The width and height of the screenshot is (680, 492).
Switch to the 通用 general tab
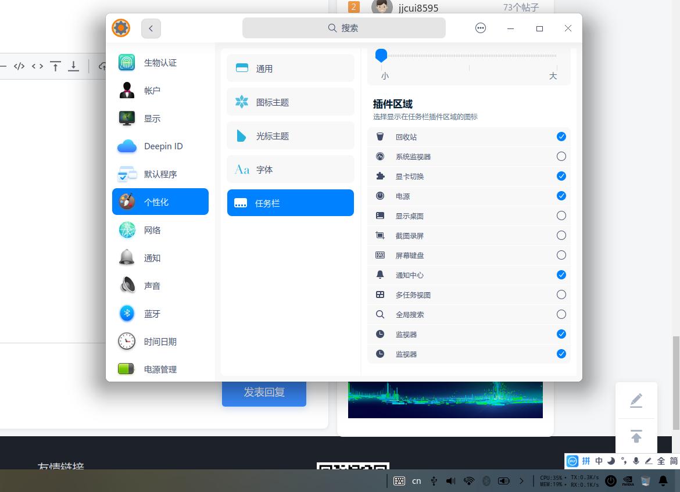[290, 68]
